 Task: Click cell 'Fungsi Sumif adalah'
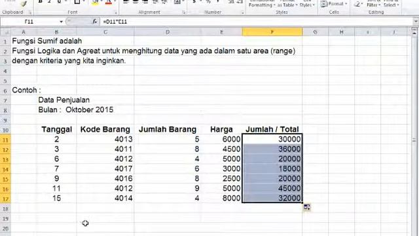47,41
